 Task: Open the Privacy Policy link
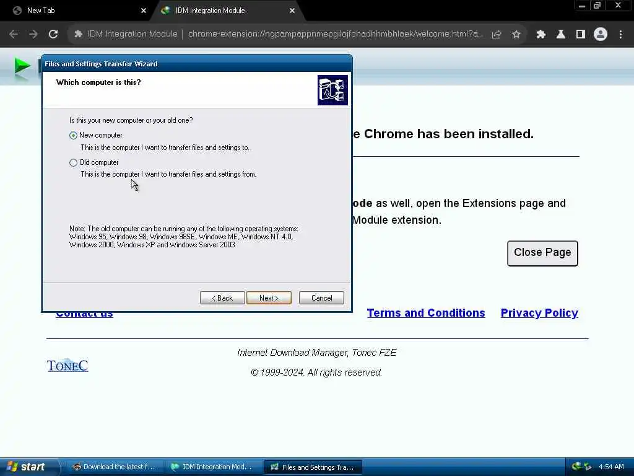pyautogui.click(x=539, y=313)
